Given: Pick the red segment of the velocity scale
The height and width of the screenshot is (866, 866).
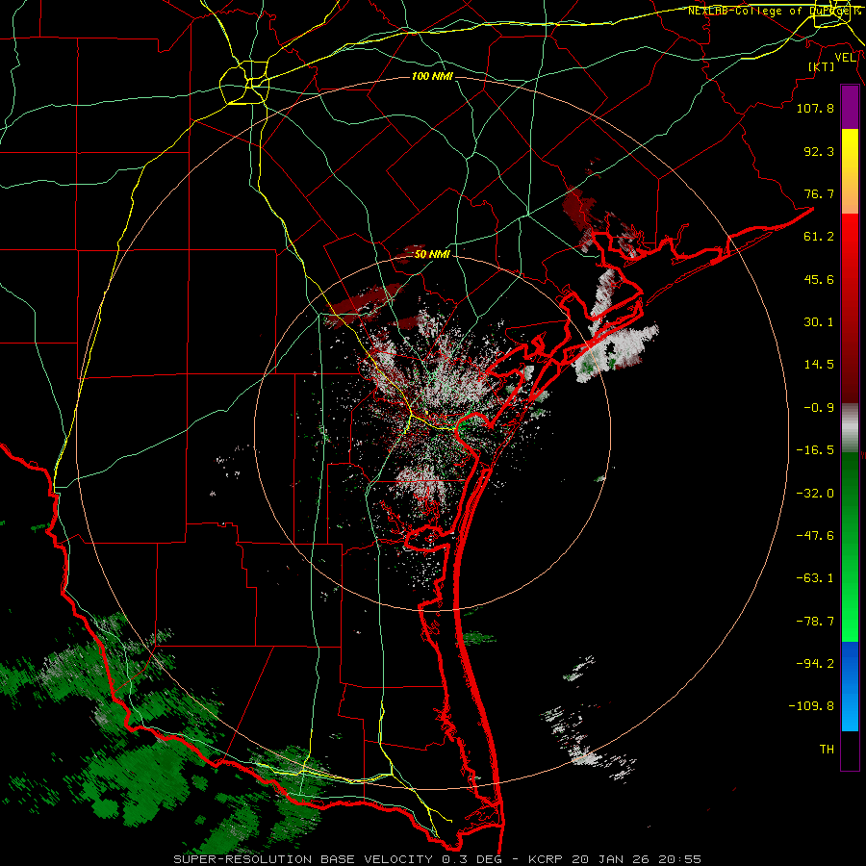Looking at the screenshot, I should pyautogui.click(x=850, y=308).
